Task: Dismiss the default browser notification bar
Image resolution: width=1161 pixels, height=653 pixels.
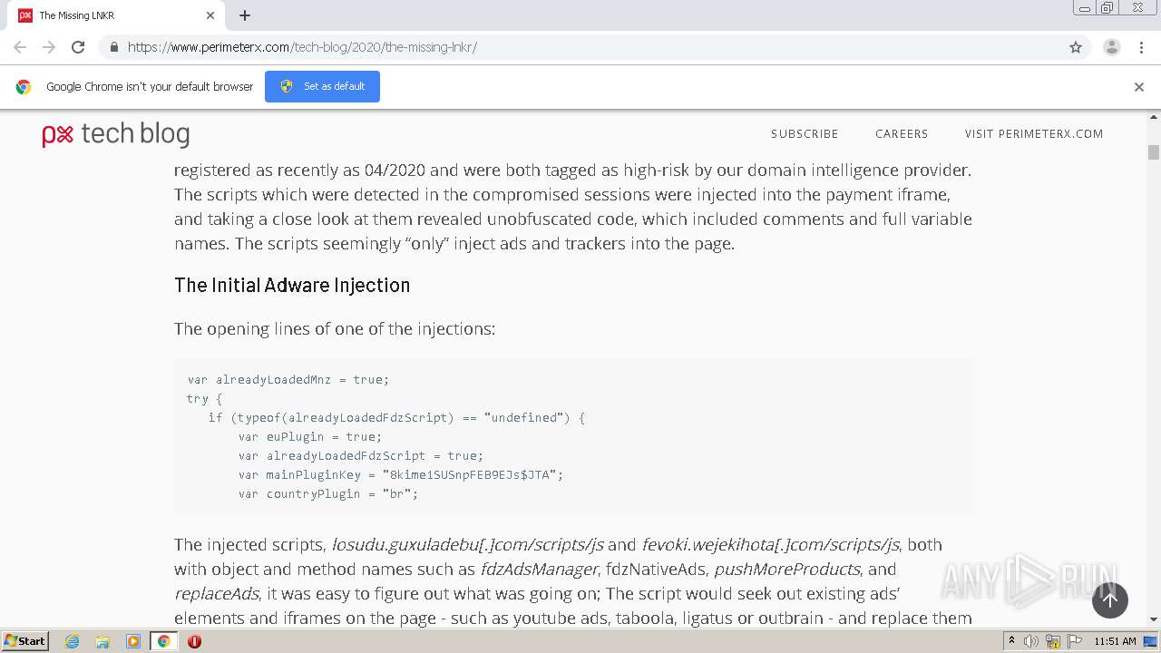Action: pyautogui.click(x=1138, y=87)
